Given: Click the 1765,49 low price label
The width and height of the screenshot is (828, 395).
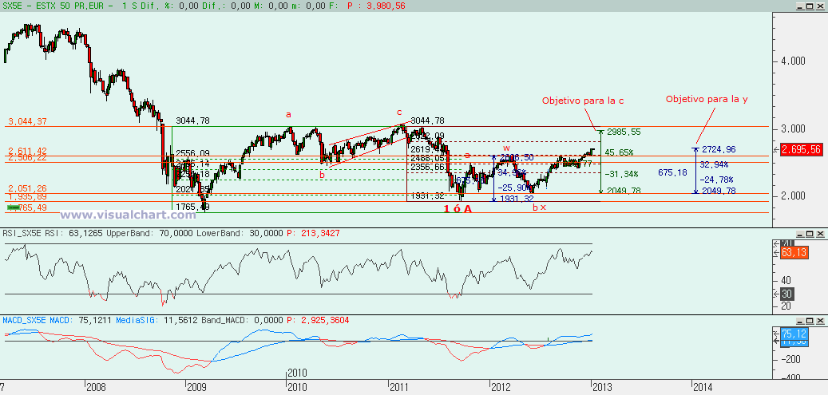Looking at the screenshot, I should click(x=192, y=207).
